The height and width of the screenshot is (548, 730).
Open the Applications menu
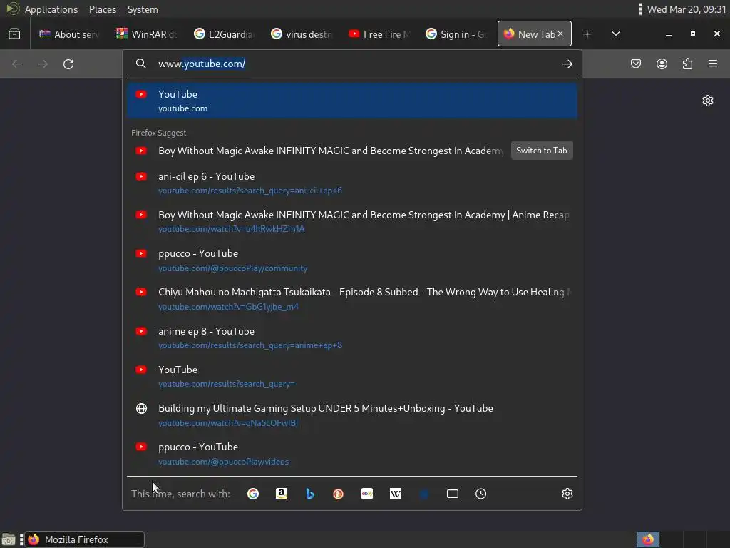(x=51, y=9)
